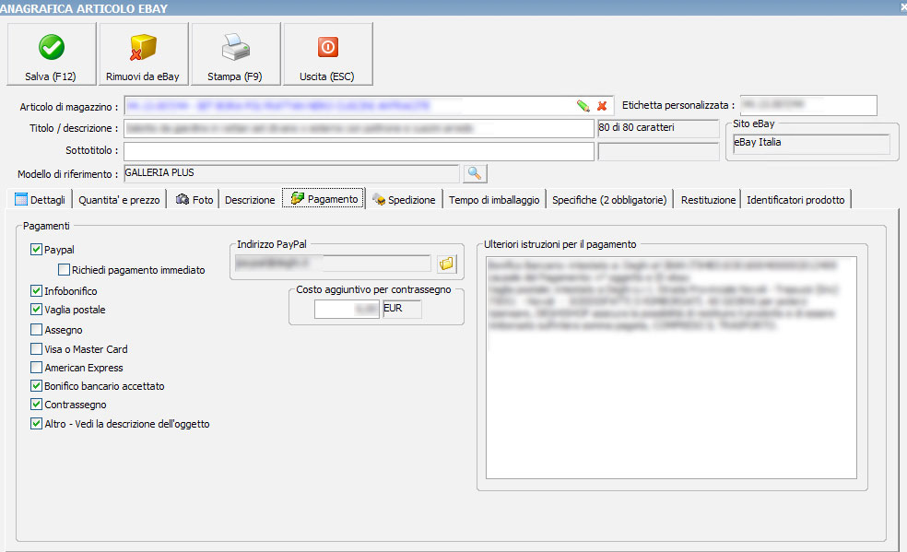The width and height of the screenshot is (907, 552).
Task: Click the red X clear article icon
Action: click(602, 106)
